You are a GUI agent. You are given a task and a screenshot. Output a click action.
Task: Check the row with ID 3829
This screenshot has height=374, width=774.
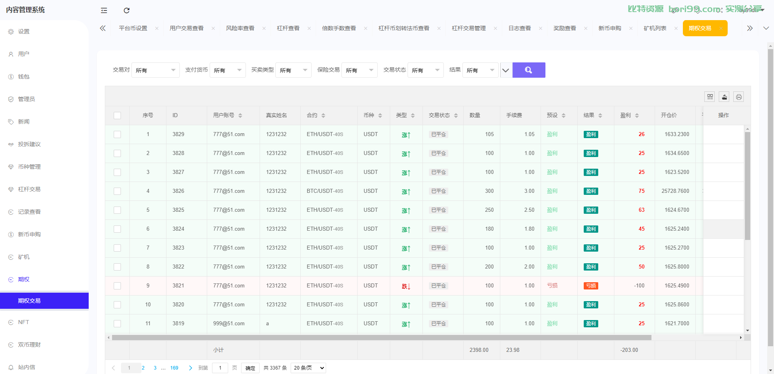click(x=117, y=134)
